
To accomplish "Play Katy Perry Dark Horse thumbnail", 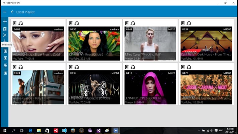I will [x=206, y=44].
